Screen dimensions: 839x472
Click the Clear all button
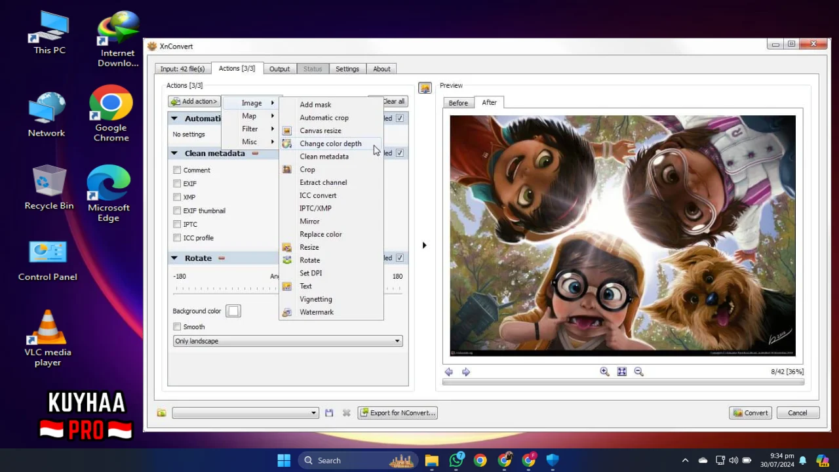[x=394, y=102]
